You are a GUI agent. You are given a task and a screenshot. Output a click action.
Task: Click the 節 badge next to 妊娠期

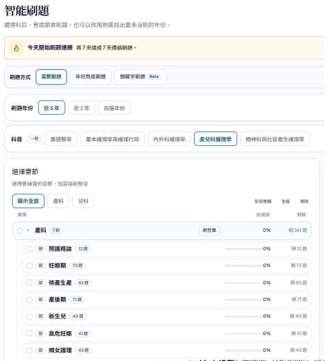coord(40,265)
